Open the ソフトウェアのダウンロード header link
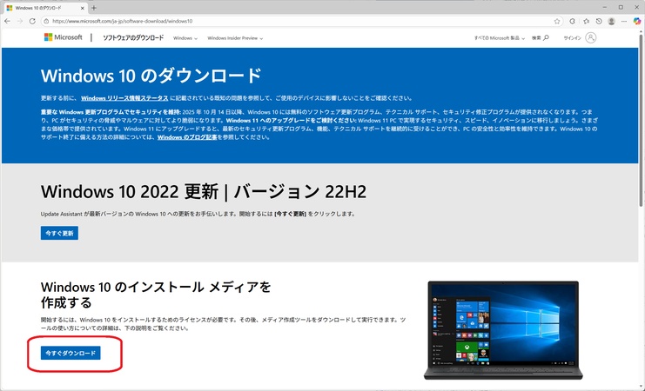This screenshot has height=391, width=645. coord(133,37)
